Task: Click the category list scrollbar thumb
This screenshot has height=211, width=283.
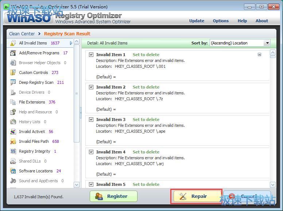Action: (x=77, y=93)
